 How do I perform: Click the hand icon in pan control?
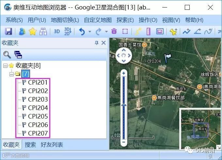tap(124, 56)
